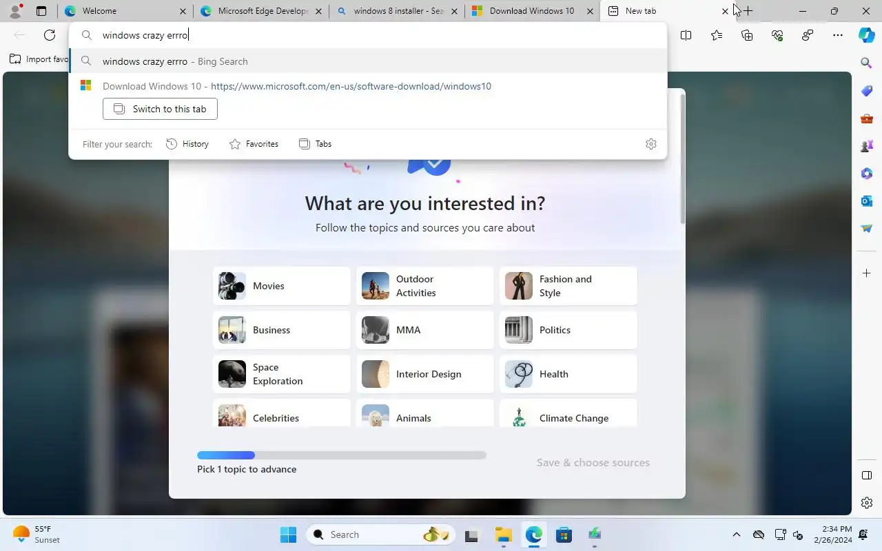Open the Favorites star toolbar icon
Screen dimensions: 882x551
click(717, 35)
